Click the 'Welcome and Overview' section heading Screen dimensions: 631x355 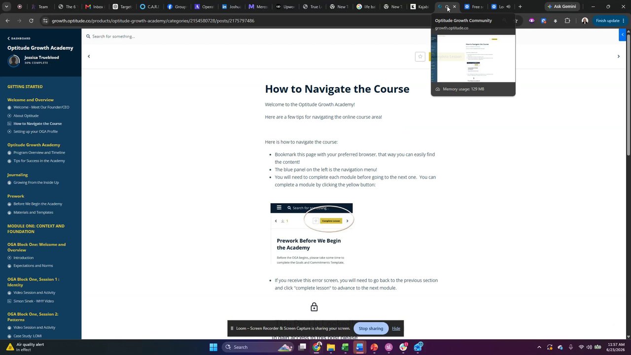31,100
